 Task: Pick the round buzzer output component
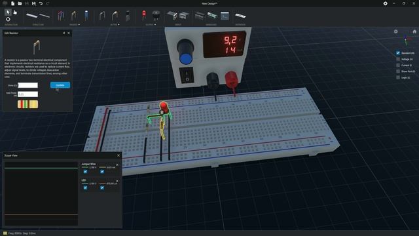pos(156,16)
